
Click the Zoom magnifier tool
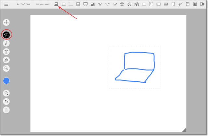pyautogui.click(x=6, y=93)
